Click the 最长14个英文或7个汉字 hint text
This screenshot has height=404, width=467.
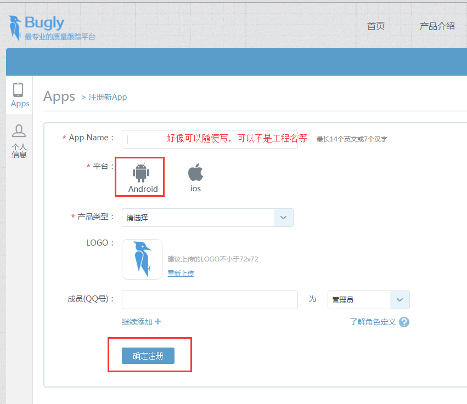coord(352,139)
